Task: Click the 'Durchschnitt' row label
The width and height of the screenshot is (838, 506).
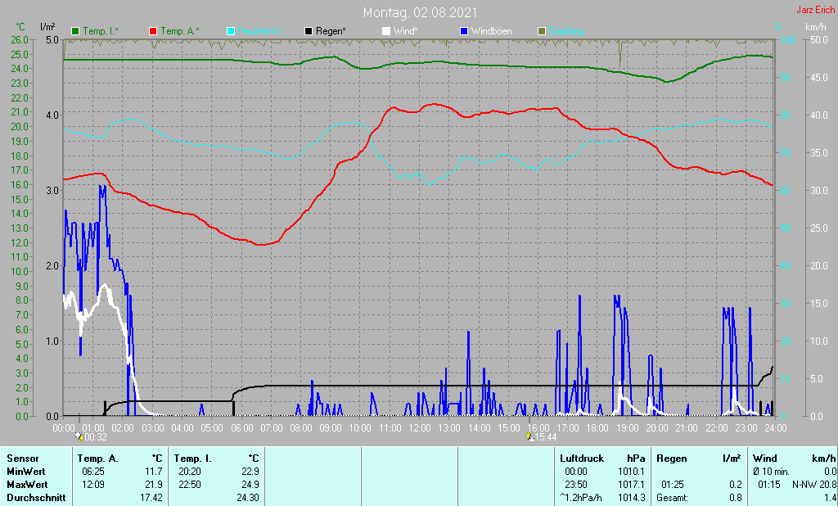Action: 36,498
